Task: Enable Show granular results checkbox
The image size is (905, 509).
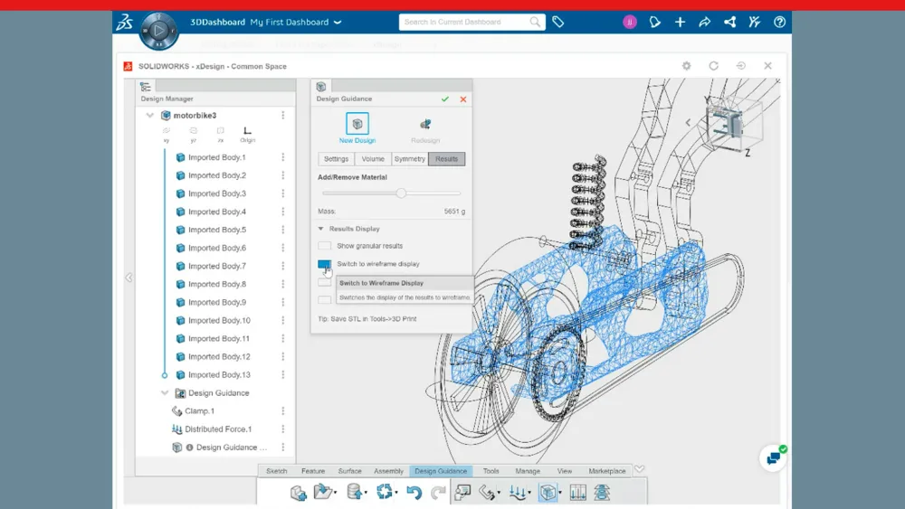Action: (324, 246)
